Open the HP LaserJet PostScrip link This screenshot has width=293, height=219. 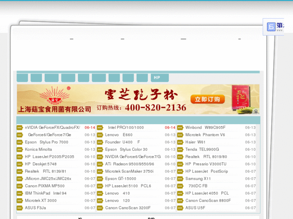206,172
